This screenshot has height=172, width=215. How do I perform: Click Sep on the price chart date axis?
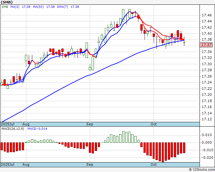pyautogui.click(x=90, y=124)
